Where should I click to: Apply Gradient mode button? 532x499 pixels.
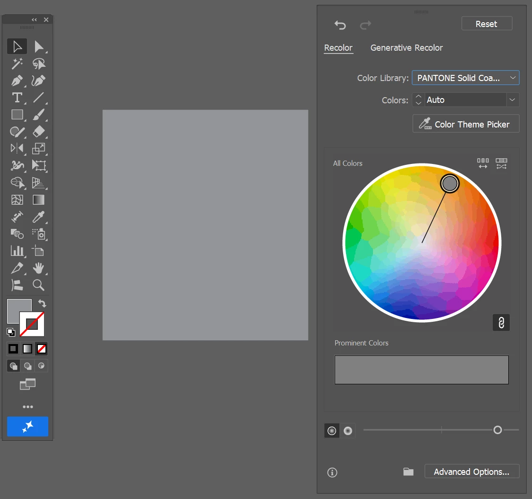coord(27,348)
